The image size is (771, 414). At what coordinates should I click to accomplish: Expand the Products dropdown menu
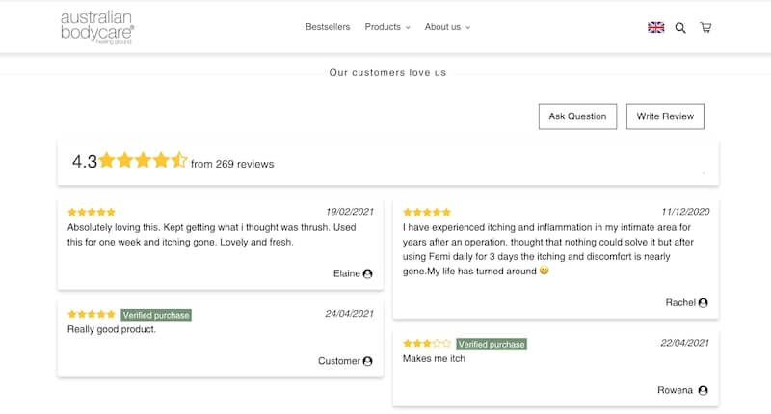pyautogui.click(x=387, y=27)
